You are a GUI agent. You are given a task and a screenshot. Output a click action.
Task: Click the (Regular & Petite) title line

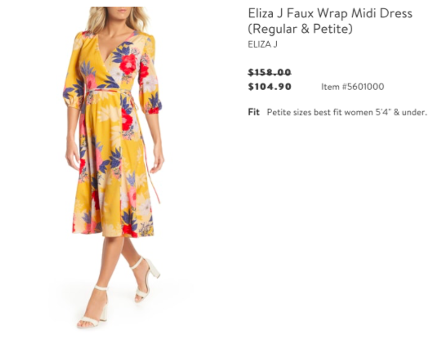[x=300, y=28]
